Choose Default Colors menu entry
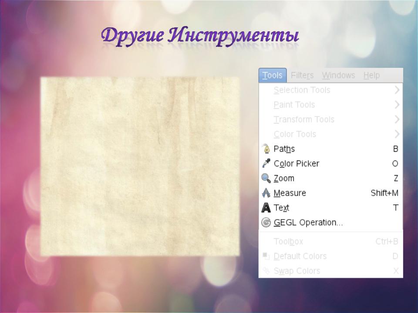The image size is (418, 313). coord(330,256)
